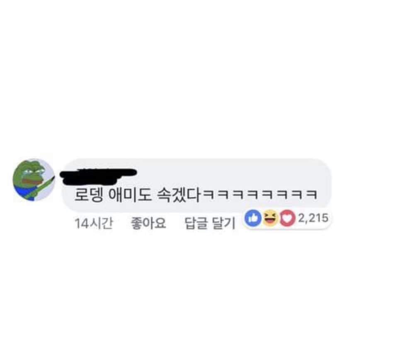Click the ㅋㅋㅋㅋㅋㅋㅋㅋ laughter text
The width and height of the screenshot is (398, 356).
coord(260,195)
